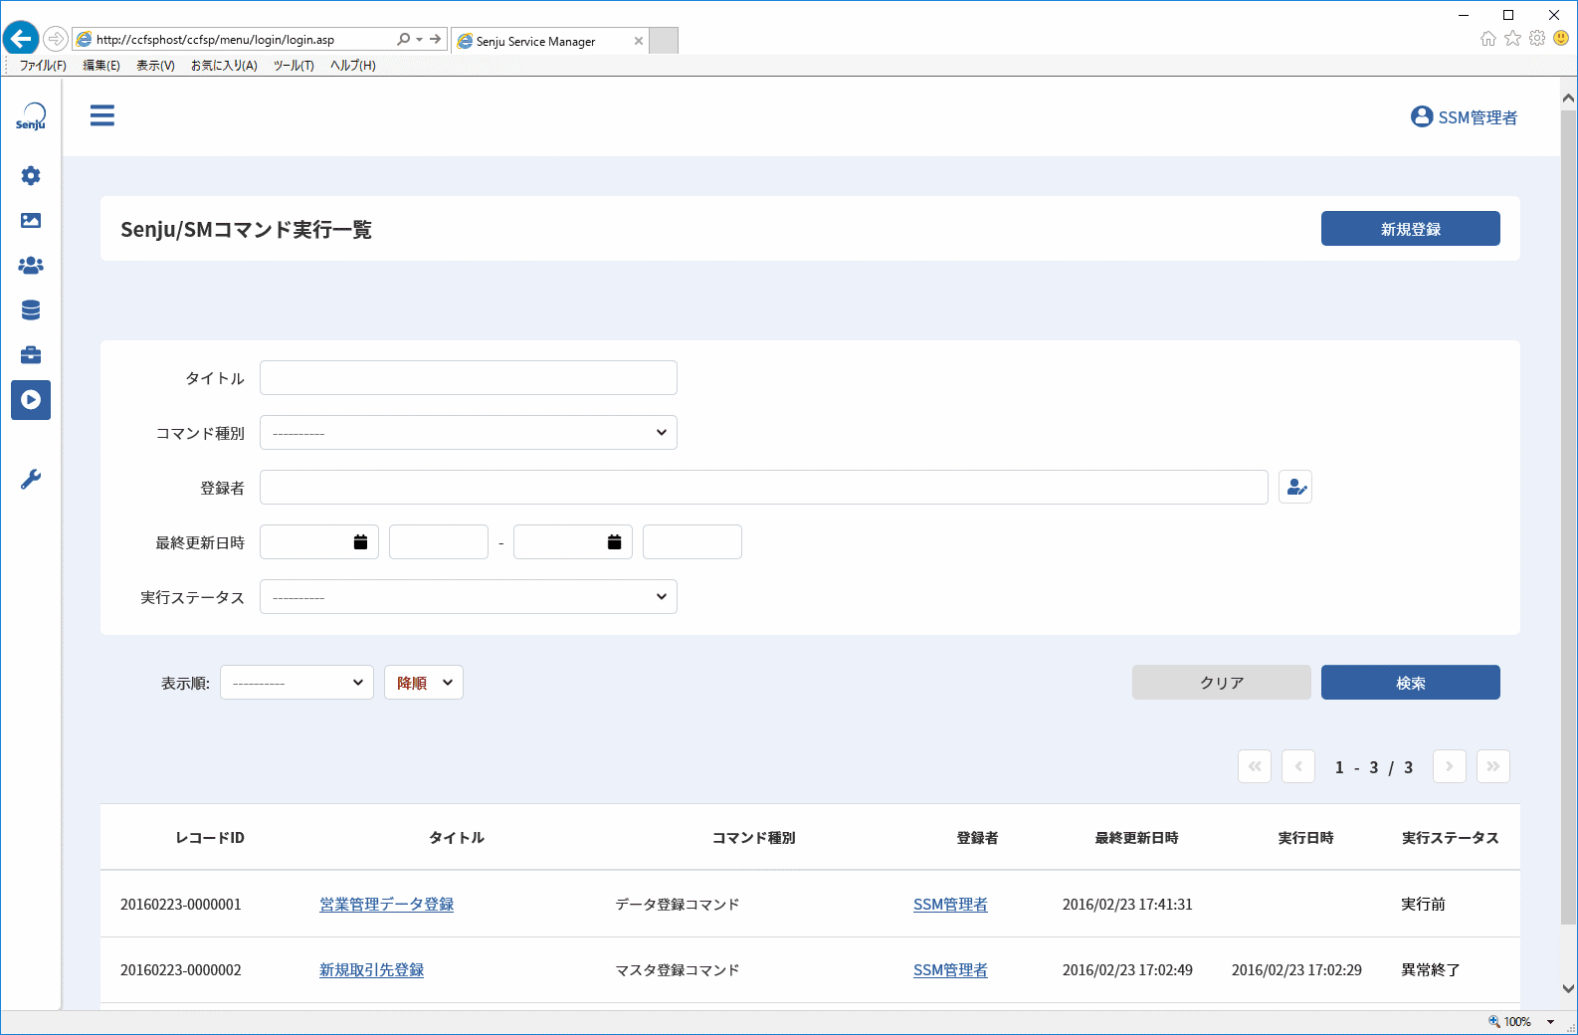The image size is (1578, 1035).
Task: Open the 降順 sort direction dropdown
Action: pos(424,683)
